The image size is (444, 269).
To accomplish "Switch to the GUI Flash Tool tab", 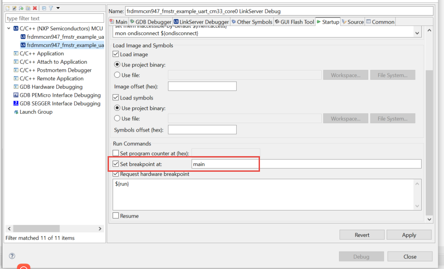I will (x=294, y=21).
